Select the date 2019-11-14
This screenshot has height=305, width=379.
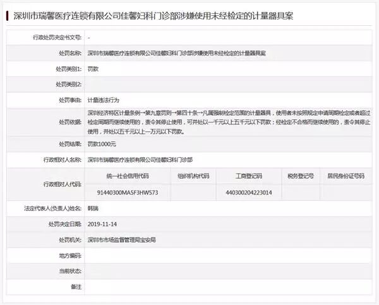102,224
